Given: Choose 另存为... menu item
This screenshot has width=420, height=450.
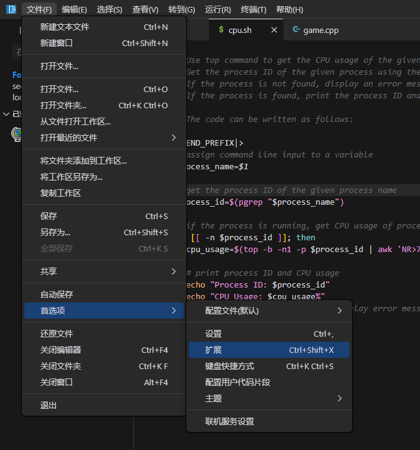Looking at the screenshot, I should [104, 232].
